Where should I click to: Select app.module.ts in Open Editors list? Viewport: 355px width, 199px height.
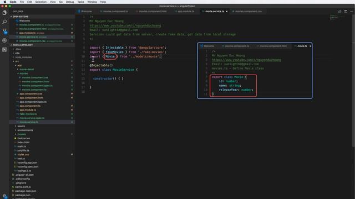[27, 33]
